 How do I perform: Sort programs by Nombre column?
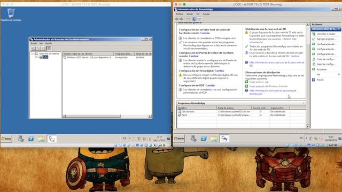[x=197, y=108]
